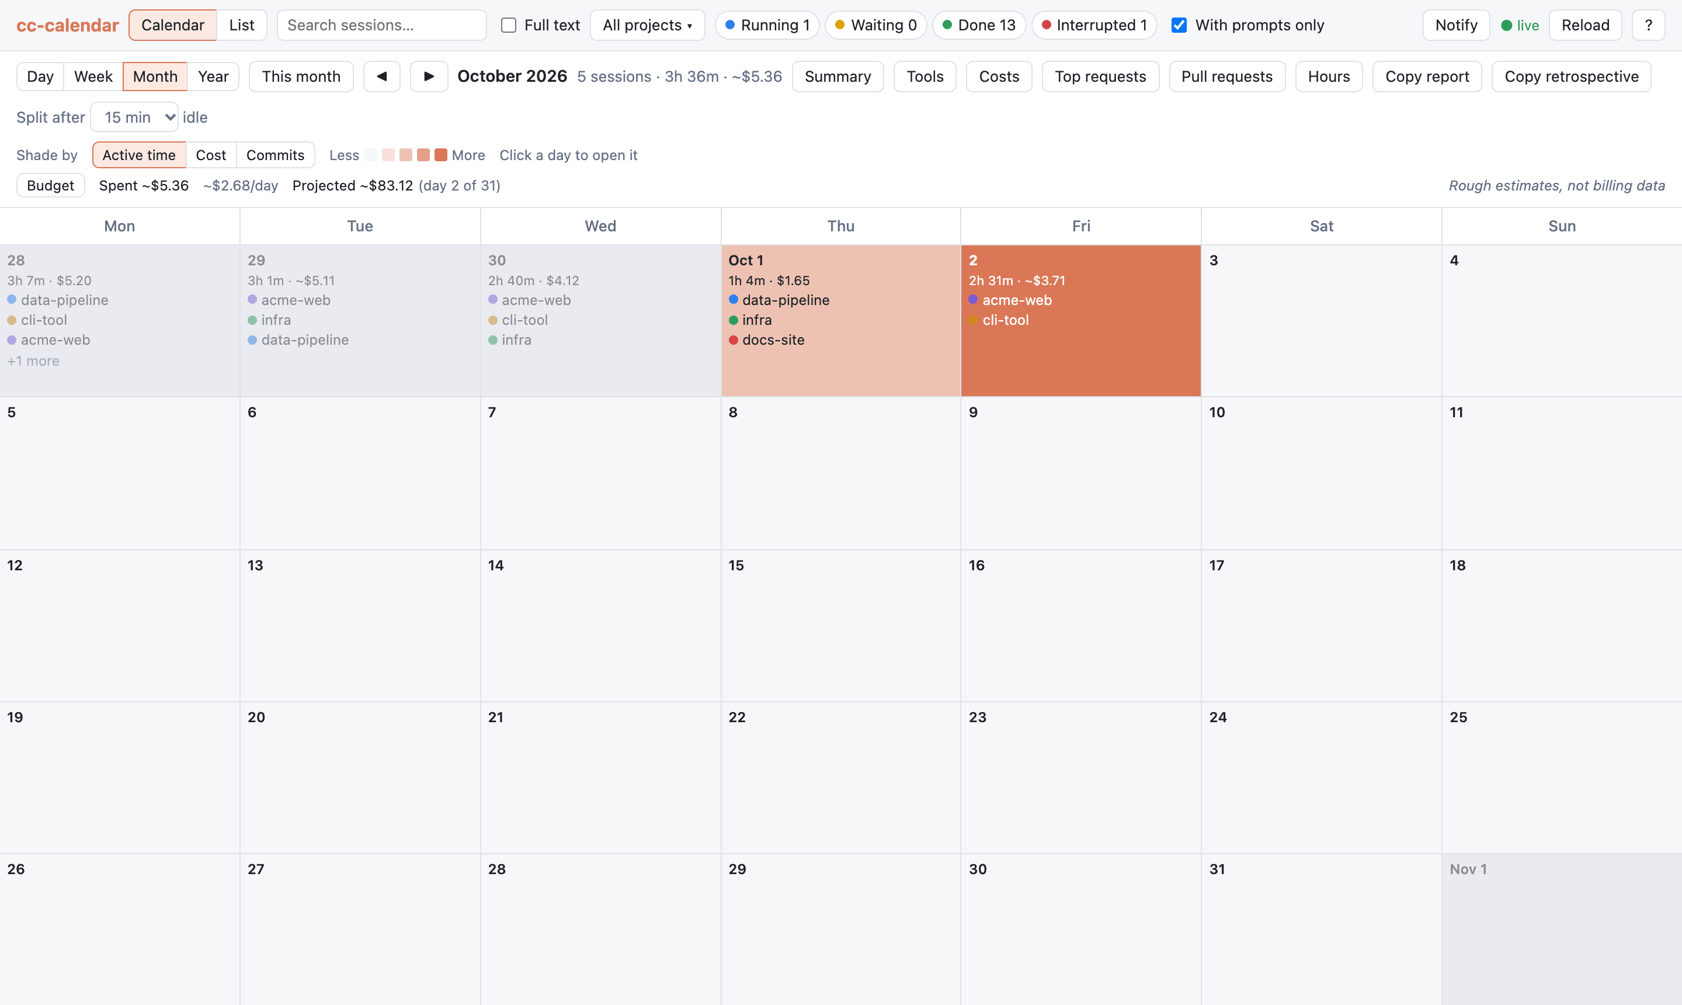Switch to Week view
Screen dimensions: 1682x1005
tap(93, 77)
